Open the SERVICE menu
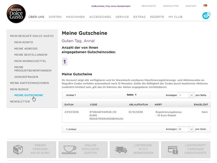The height and width of the screenshot is (163, 217). click(122, 17)
